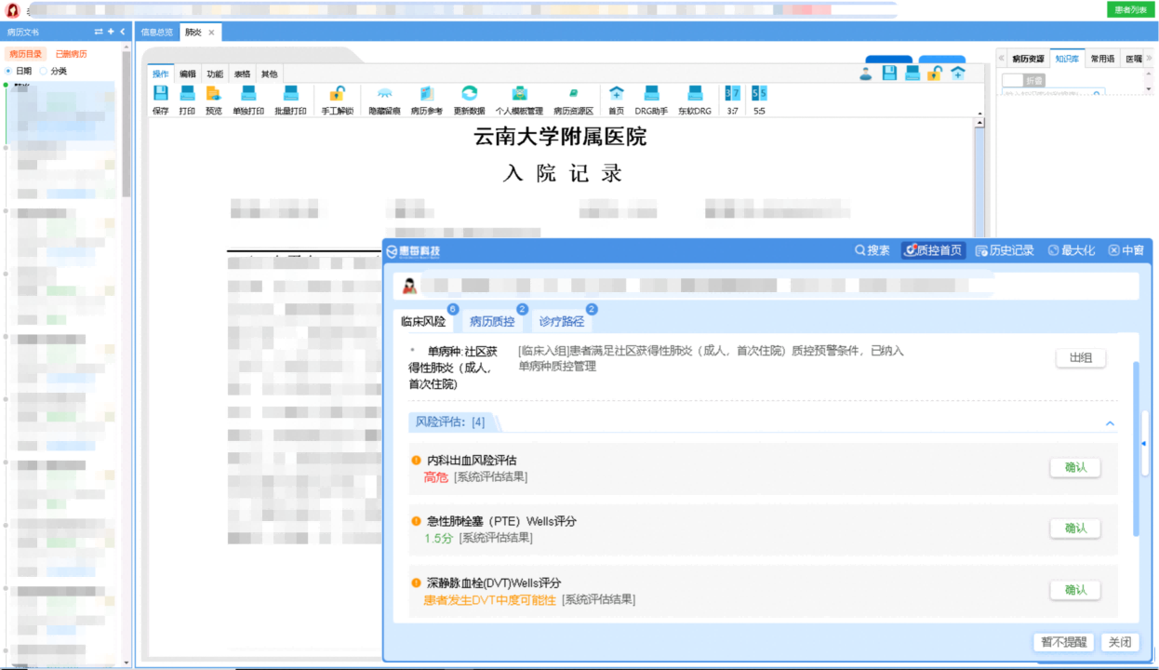Click the 保存 save icon in toolbar
The height and width of the screenshot is (670, 1159).
pos(160,94)
